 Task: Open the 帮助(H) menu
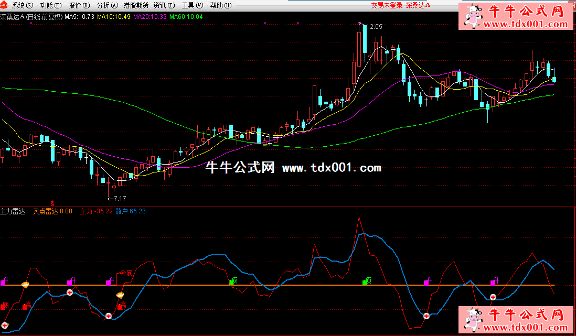click(x=219, y=5)
